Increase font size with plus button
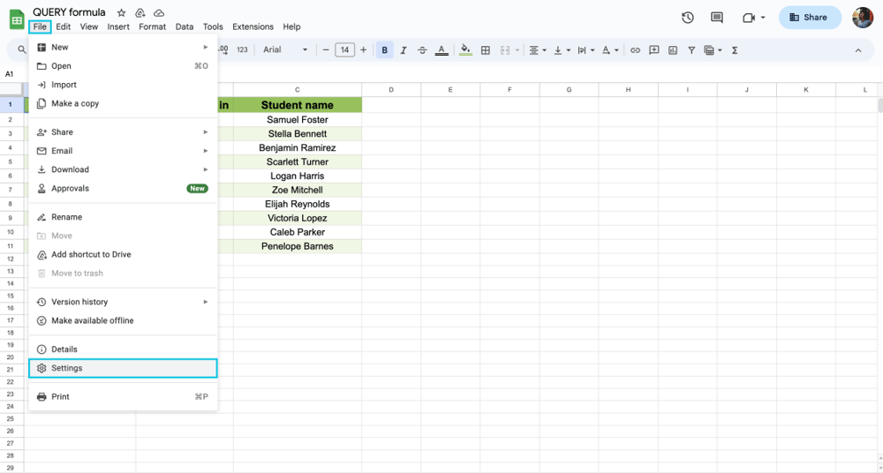 pyautogui.click(x=363, y=50)
